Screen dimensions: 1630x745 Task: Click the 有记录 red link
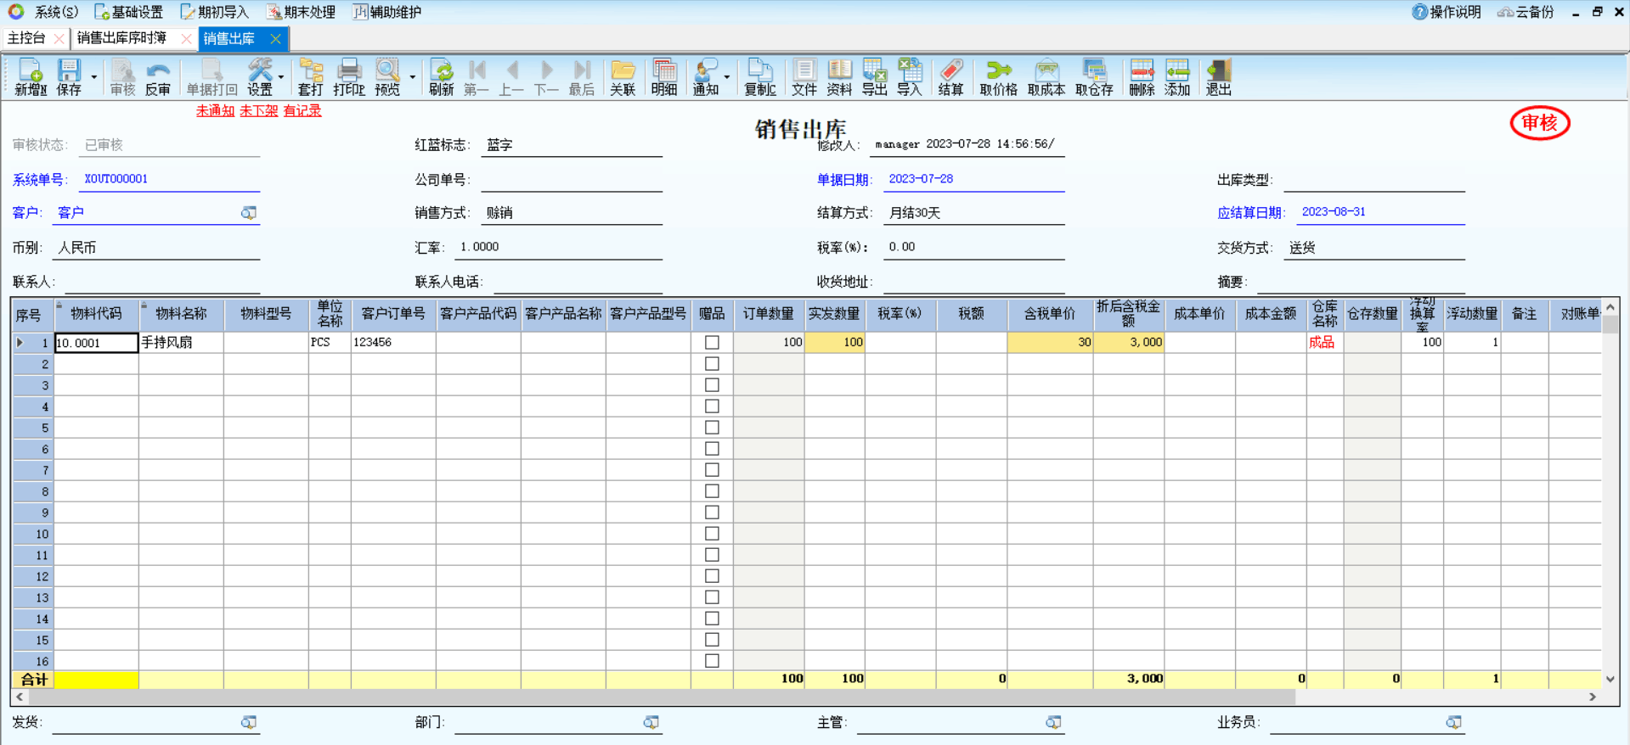pyautogui.click(x=302, y=111)
